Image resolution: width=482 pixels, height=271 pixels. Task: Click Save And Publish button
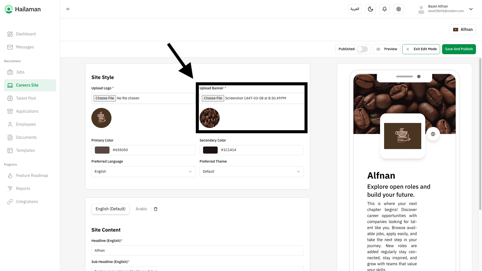[x=459, y=49]
